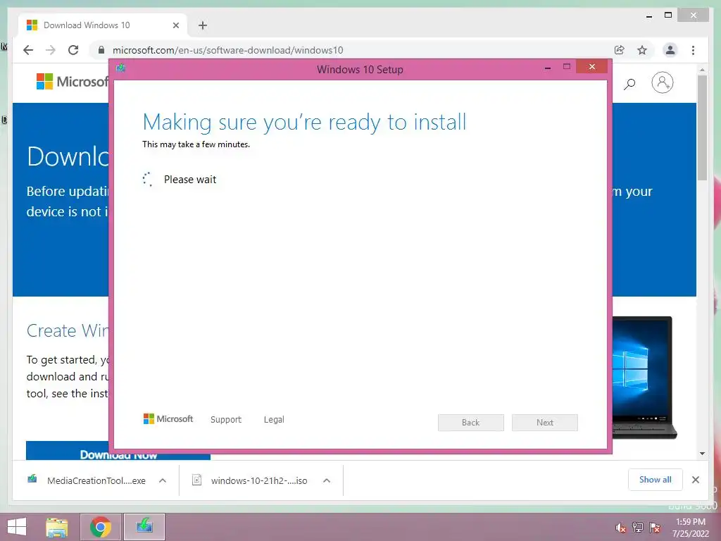
Task: Bookmark this page with the star icon
Action: pyautogui.click(x=642, y=50)
